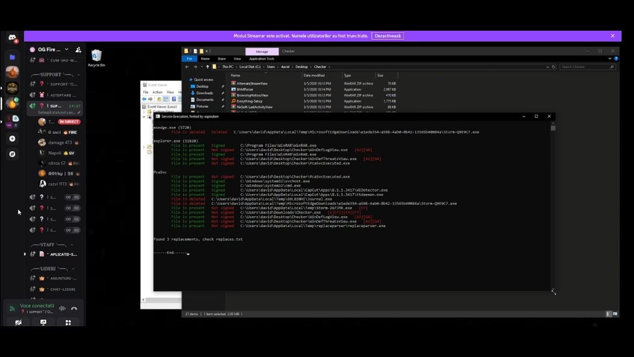
Task: Open Action menu in Event Viewer
Action: 158,92
